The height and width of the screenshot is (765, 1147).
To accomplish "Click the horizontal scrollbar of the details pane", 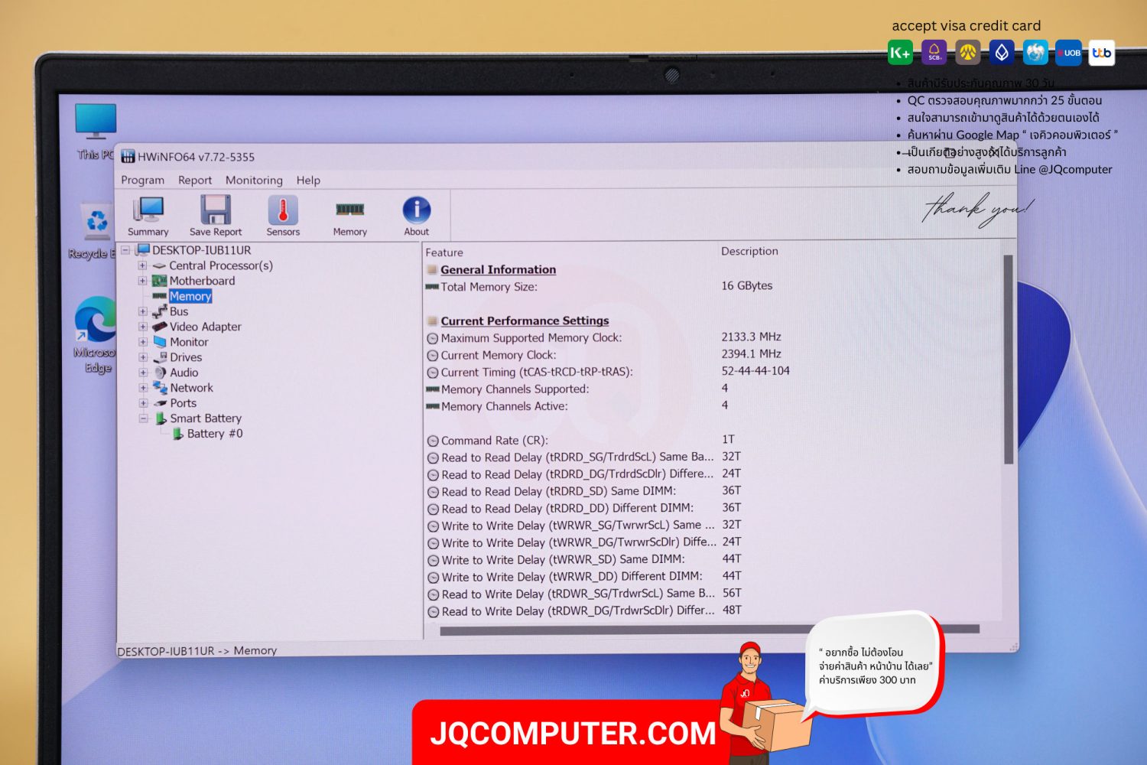I will [x=710, y=630].
